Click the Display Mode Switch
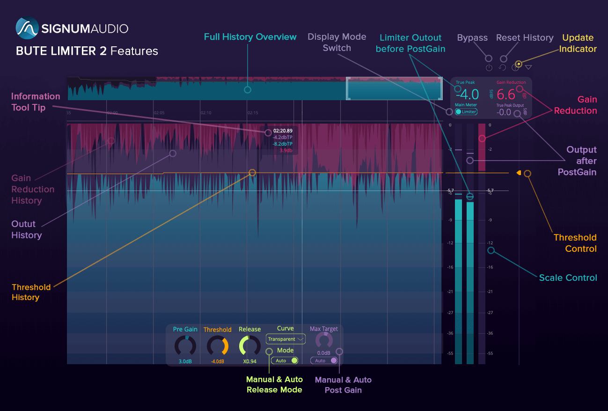608x411 pixels. pyautogui.click(x=448, y=111)
